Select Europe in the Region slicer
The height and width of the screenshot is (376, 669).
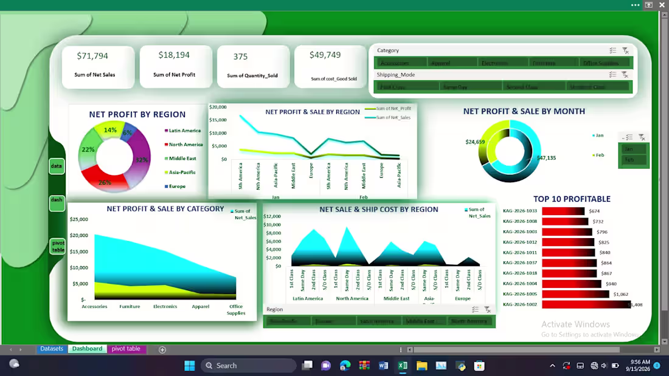point(334,321)
